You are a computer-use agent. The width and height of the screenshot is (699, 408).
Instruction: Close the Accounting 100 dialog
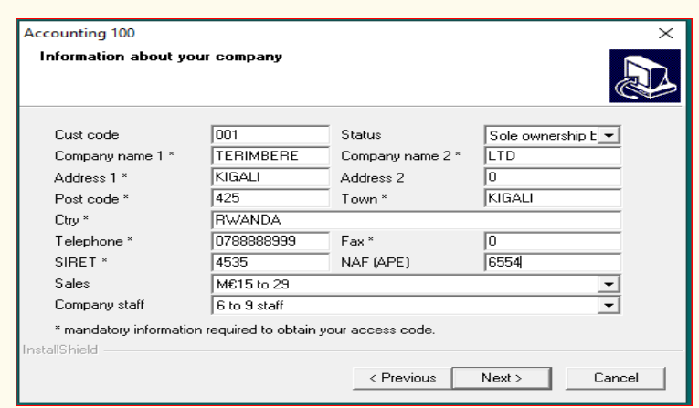click(x=665, y=34)
